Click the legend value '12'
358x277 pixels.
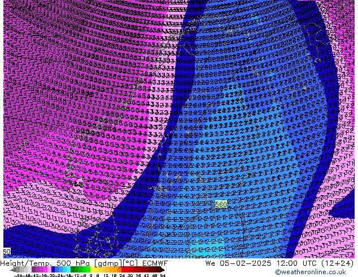(106, 276)
